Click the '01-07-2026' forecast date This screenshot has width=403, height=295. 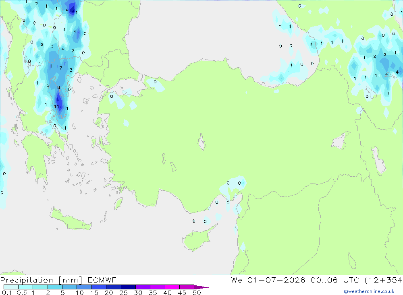tap(276, 280)
